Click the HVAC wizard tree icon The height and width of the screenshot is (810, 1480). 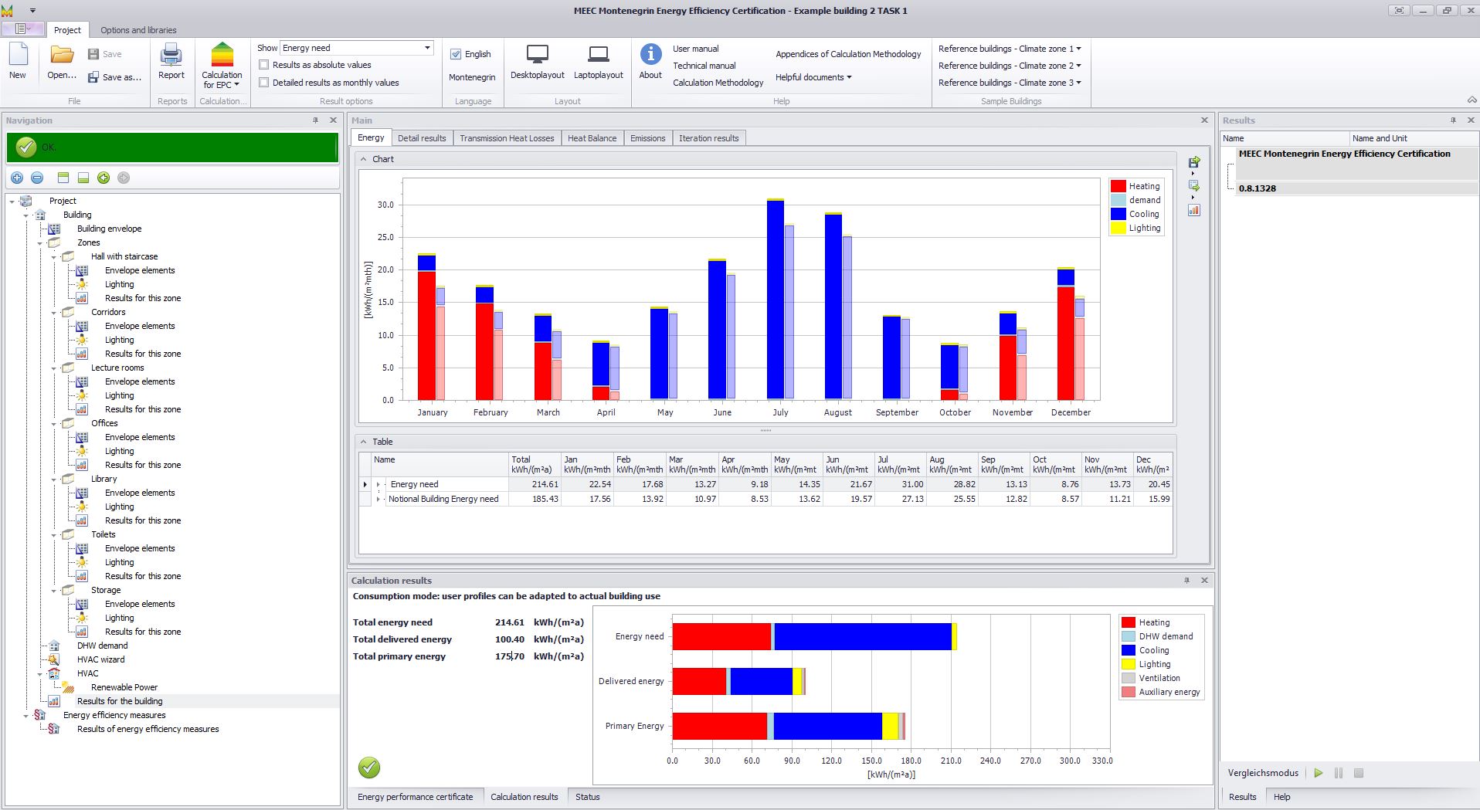point(54,659)
